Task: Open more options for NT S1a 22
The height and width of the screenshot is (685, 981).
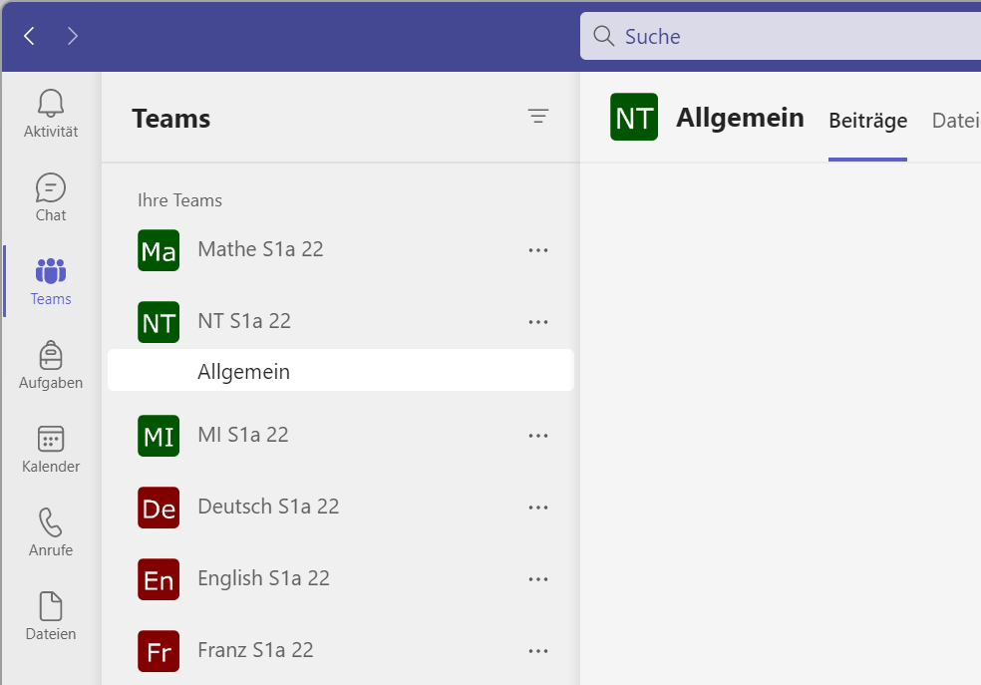Action: [538, 322]
